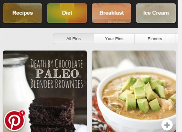Switch to the Your Pins tab

(x=114, y=39)
